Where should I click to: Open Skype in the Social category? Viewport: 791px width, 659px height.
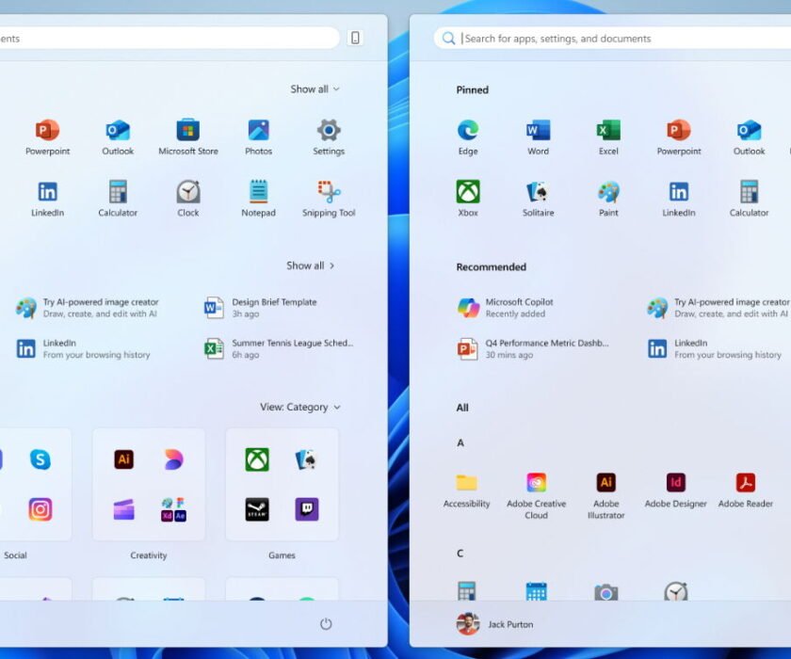click(x=40, y=459)
